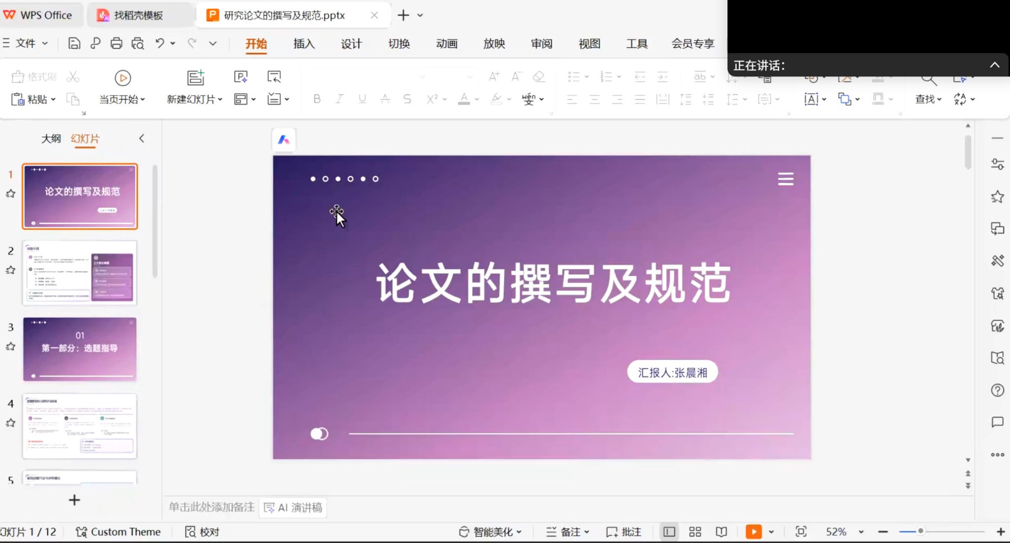The image size is (1010, 543).
Task: Open the help question mark icon
Action: coord(997,390)
